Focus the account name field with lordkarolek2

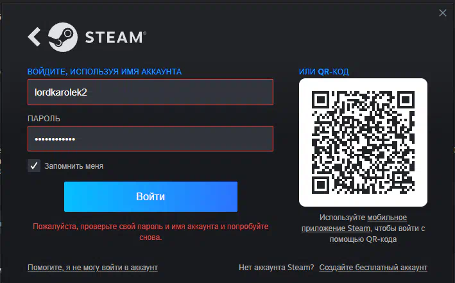click(150, 92)
